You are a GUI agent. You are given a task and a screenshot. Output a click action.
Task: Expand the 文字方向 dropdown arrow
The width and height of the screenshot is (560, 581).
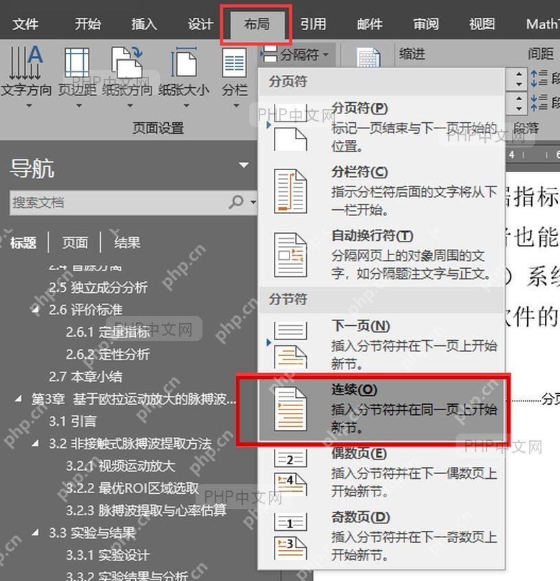pyautogui.click(x=29, y=106)
